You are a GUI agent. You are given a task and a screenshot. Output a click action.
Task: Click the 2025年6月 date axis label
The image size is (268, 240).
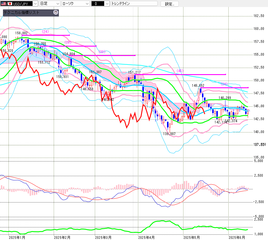(237, 237)
